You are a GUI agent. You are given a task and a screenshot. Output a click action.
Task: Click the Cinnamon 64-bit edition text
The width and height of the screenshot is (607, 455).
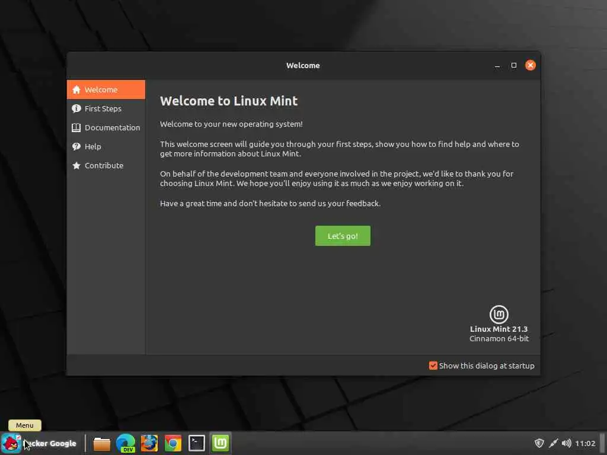point(499,339)
